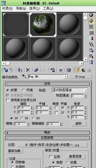This screenshot has height=168, width=96.
Task: Click the Sample UV Tiling icon
Action: point(91,33)
